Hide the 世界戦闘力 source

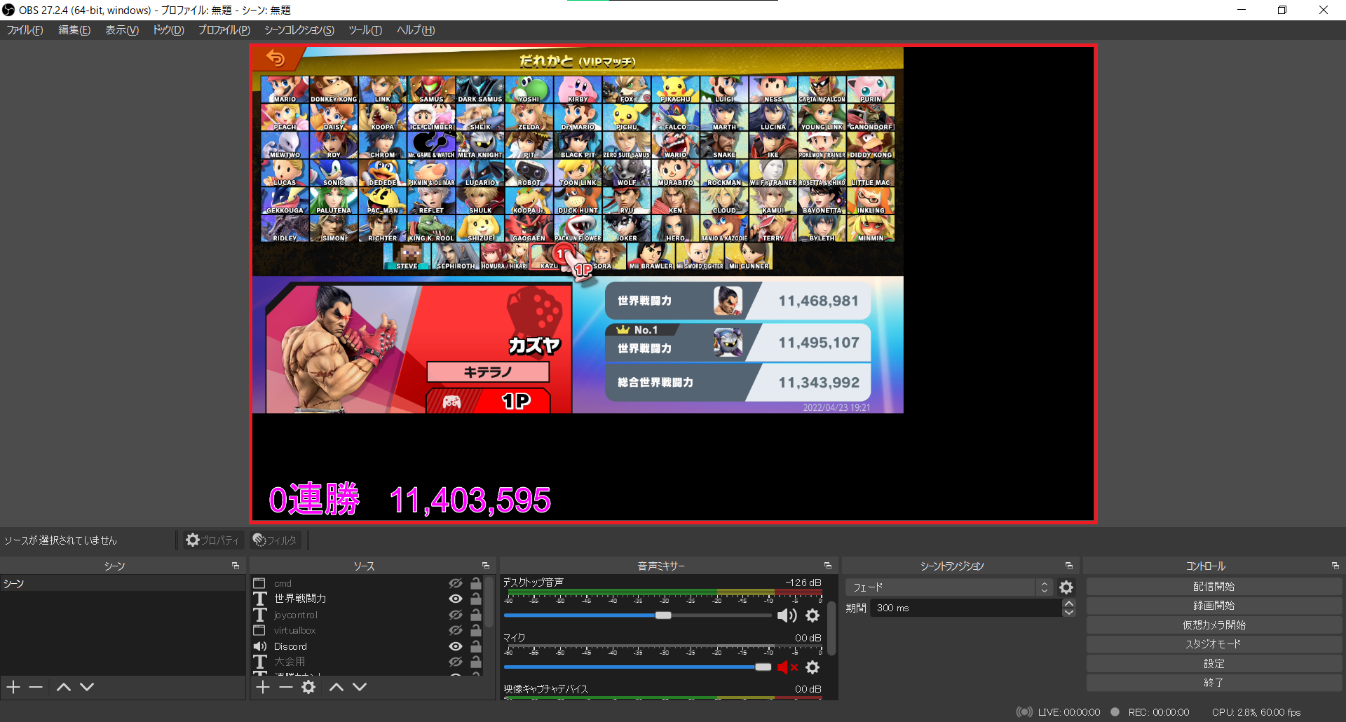[456, 599]
